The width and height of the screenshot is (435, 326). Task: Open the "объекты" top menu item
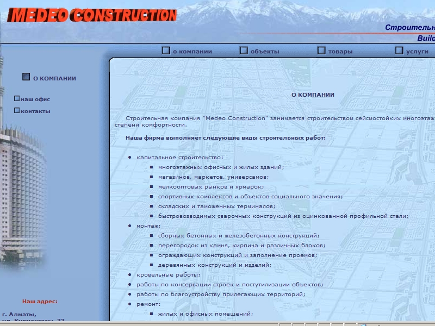[265, 52]
